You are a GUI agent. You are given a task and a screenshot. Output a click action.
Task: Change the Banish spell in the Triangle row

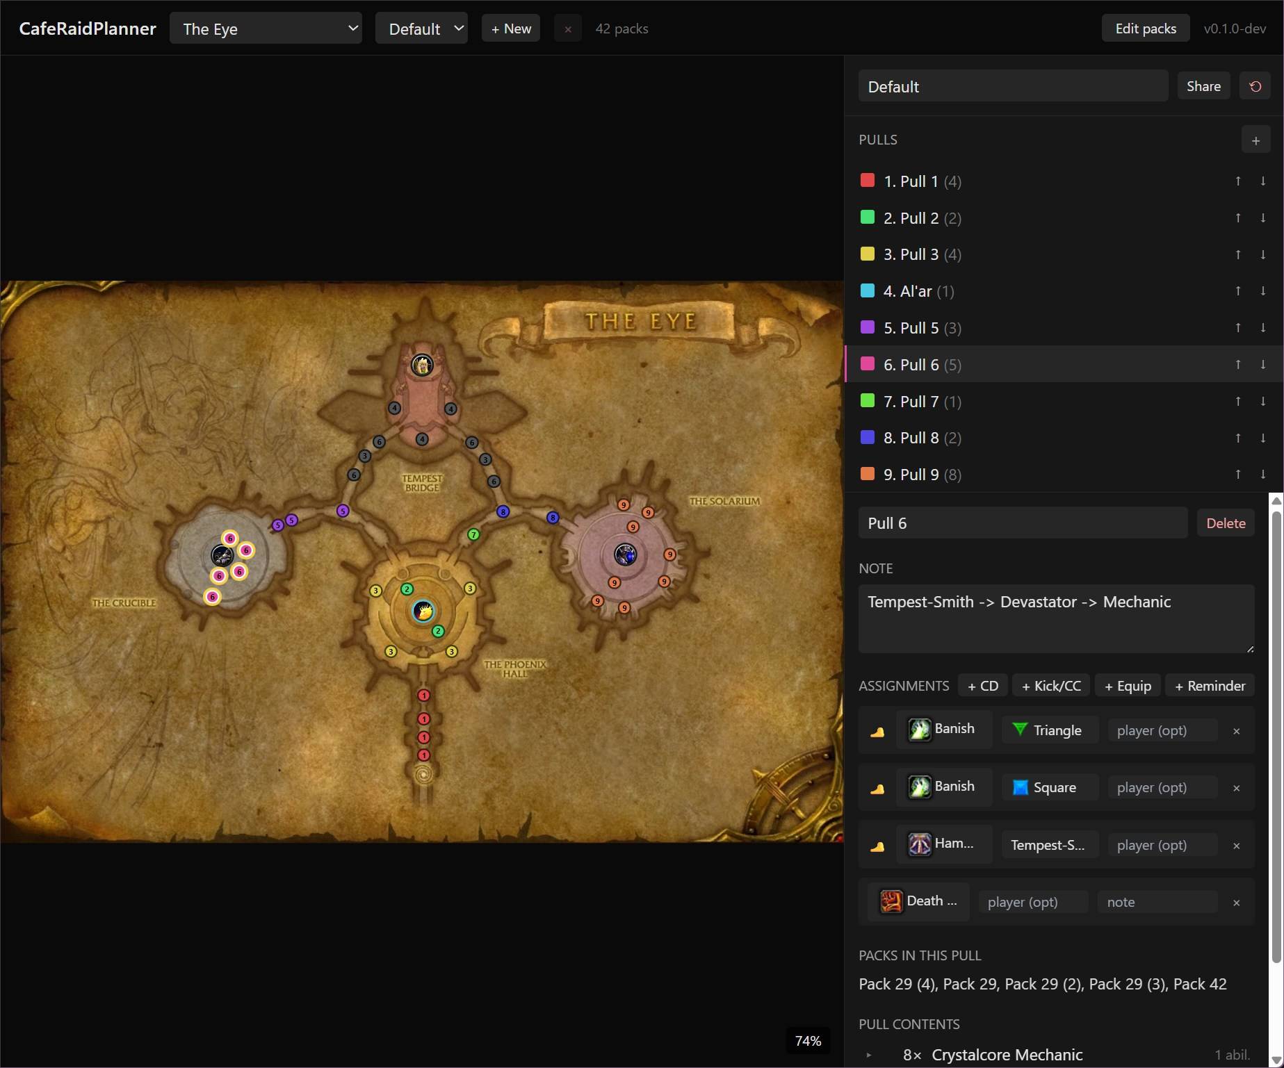(x=943, y=730)
